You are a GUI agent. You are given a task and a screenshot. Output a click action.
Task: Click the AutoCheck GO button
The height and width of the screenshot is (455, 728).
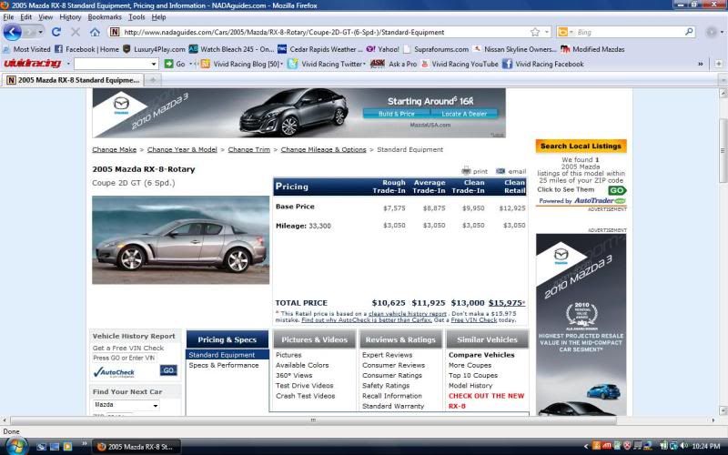[x=168, y=370]
